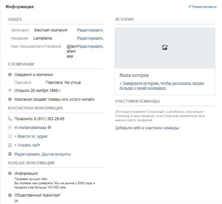Click small info icon after m.me/lamallamaaa
Image resolution: width=222 pixels, height=204 pixels.
coord(49,128)
